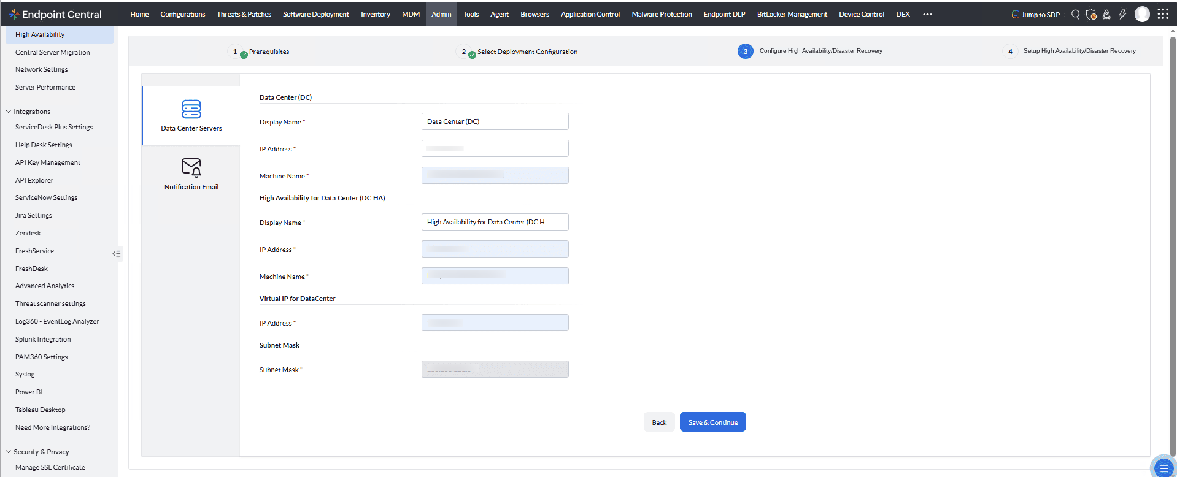The height and width of the screenshot is (477, 1177).
Task: Edit DC HA Display Name field
Action: tap(495, 222)
